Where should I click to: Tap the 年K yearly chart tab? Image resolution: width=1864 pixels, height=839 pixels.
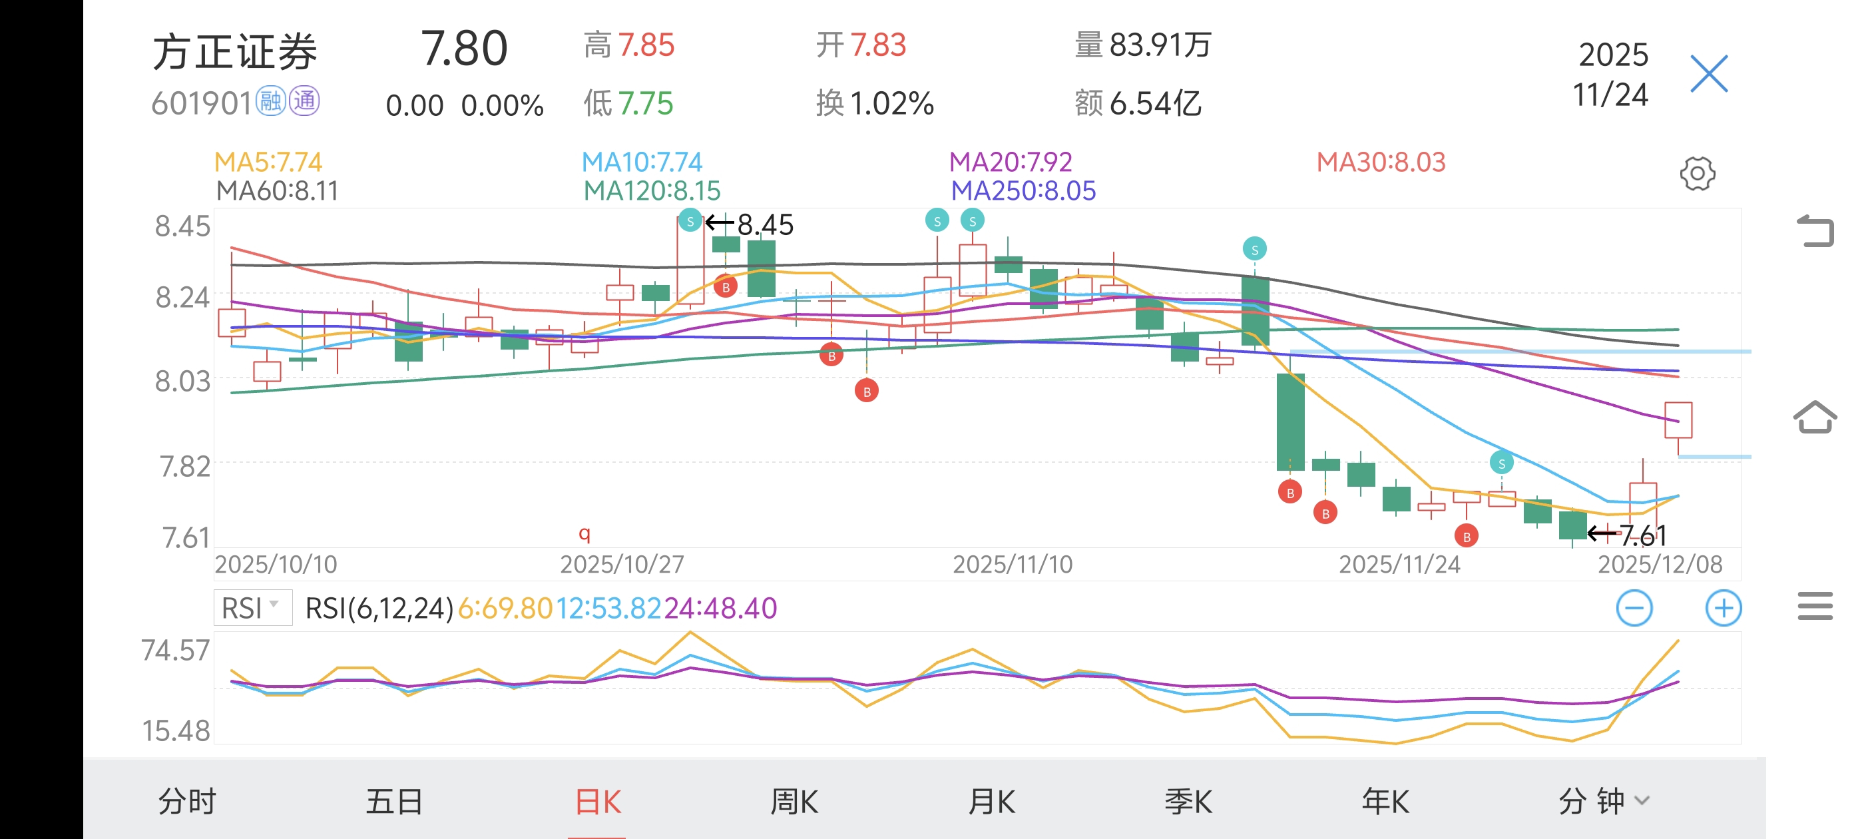point(1385,800)
